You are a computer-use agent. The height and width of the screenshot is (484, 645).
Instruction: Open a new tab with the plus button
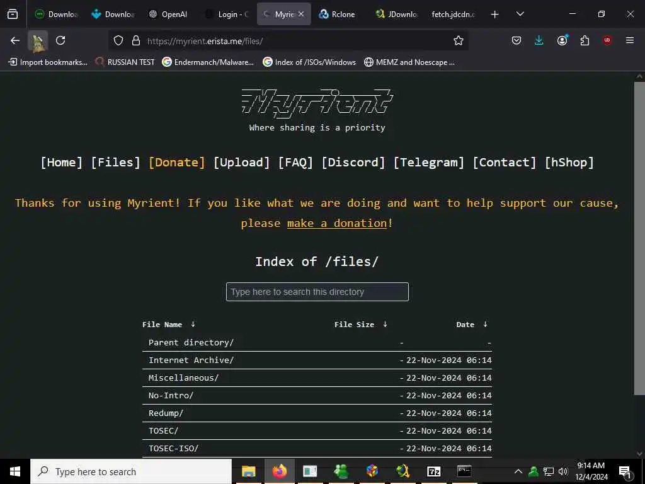(495, 14)
